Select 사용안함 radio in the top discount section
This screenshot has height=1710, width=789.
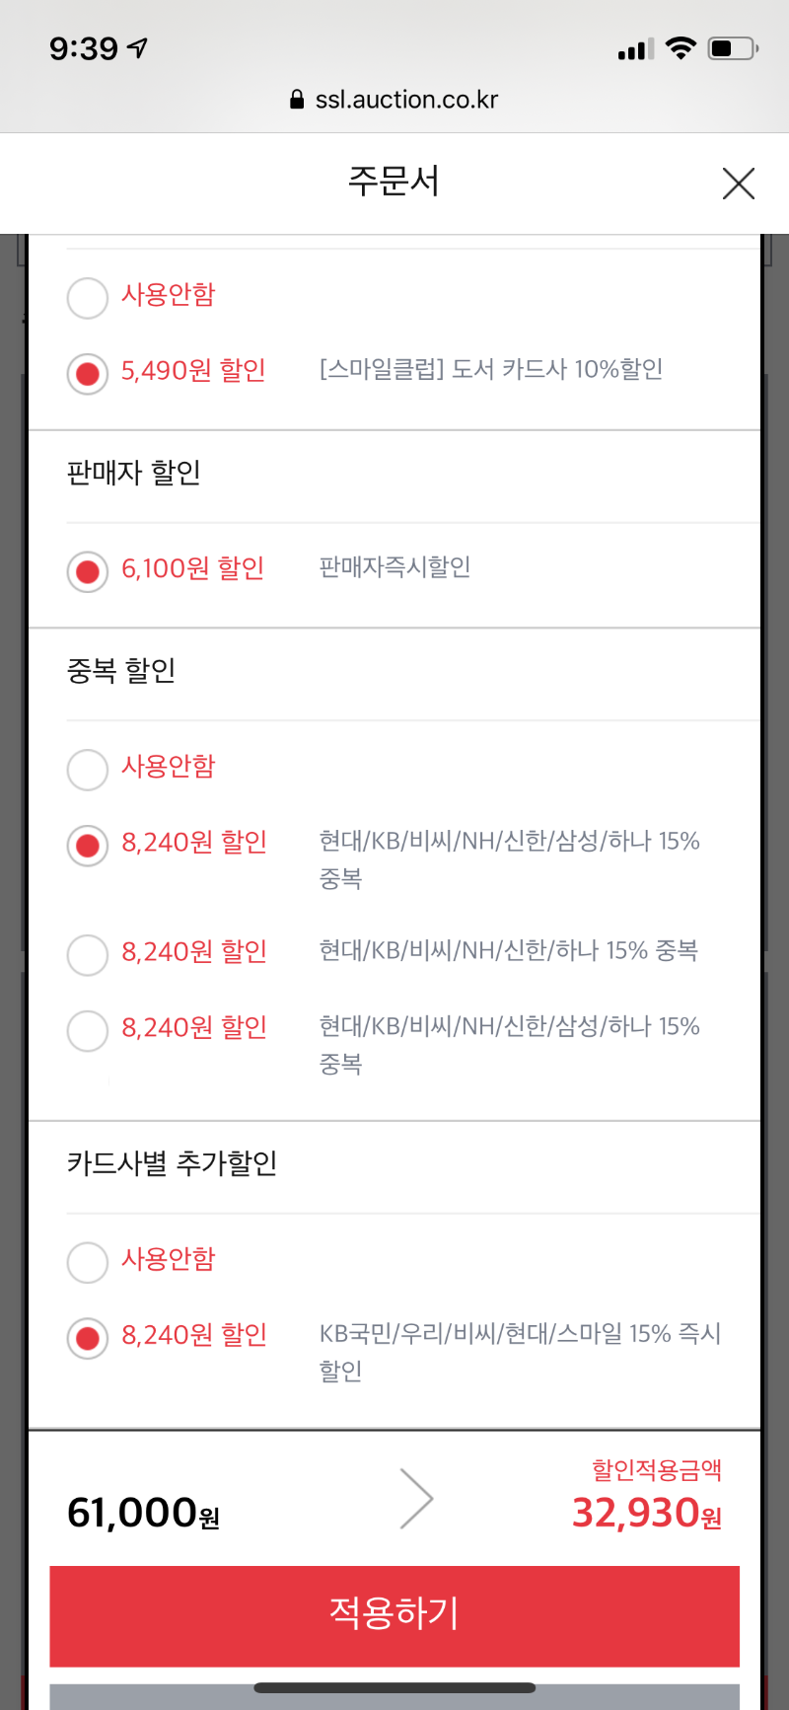pos(88,298)
